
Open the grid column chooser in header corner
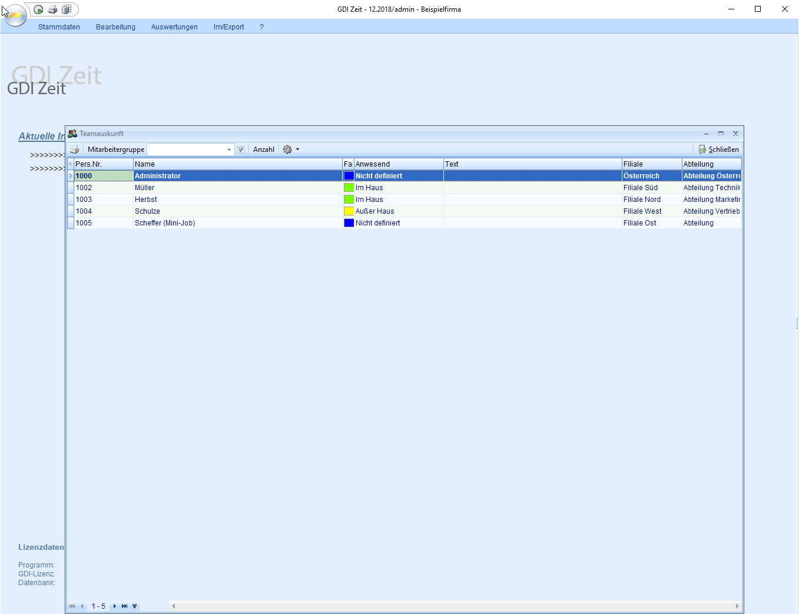(x=70, y=164)
